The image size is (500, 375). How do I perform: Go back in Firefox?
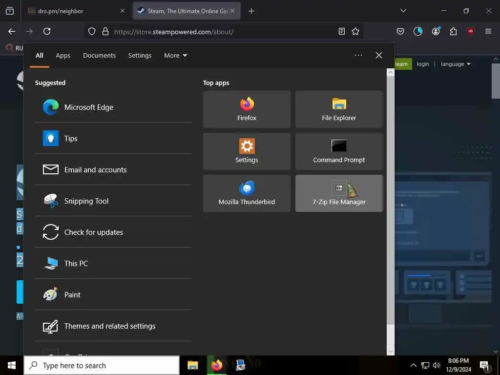pyautogui.click(x=12, y=31)
